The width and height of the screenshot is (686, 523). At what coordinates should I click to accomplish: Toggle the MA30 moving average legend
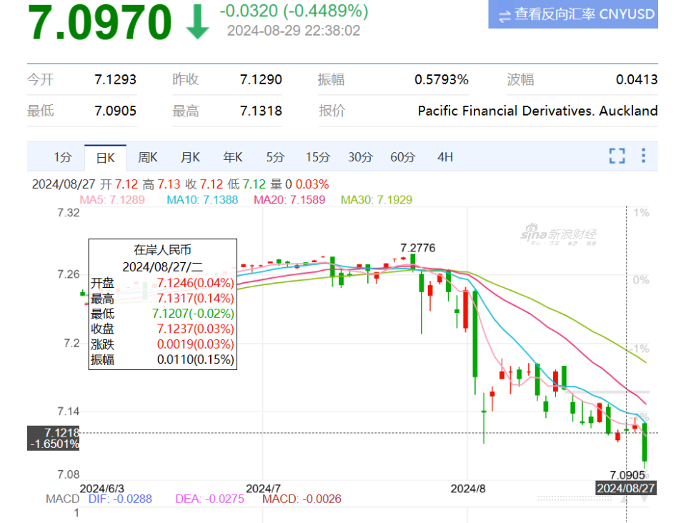tap(377, 200)
